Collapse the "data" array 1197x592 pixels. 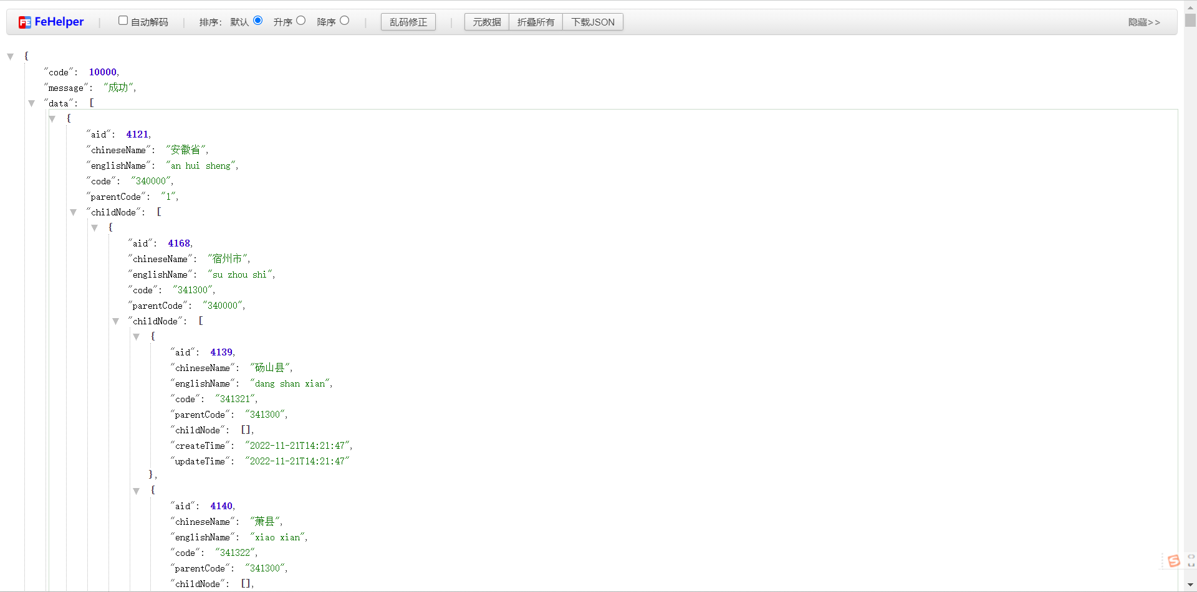[x=31, y=103]
